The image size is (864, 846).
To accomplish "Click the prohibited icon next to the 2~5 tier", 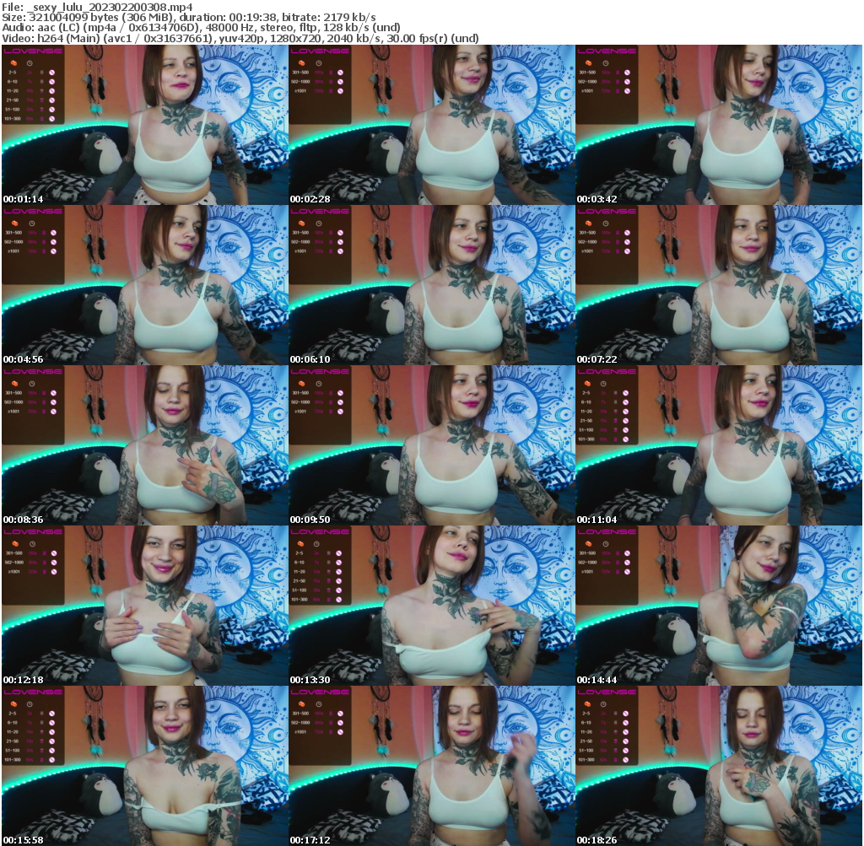I will click(51, 73).
